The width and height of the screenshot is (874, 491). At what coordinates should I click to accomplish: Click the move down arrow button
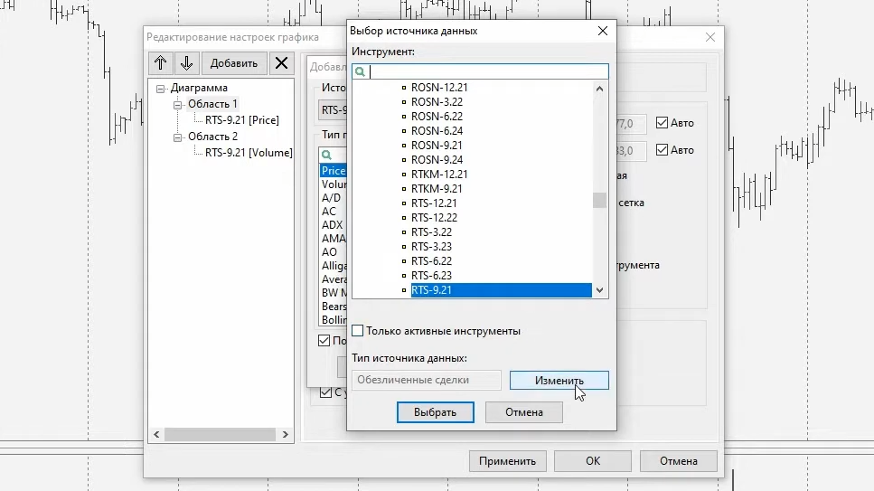coord(186,62)
